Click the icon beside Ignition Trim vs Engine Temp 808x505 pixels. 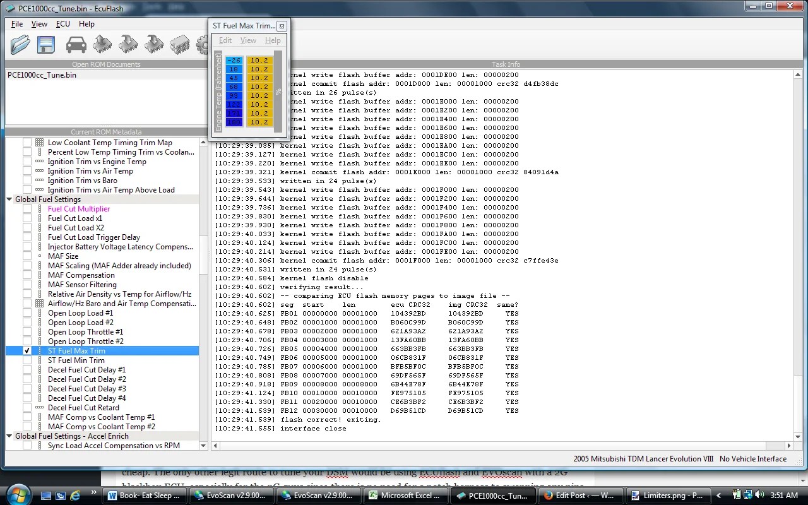click(x=39, y=162)
